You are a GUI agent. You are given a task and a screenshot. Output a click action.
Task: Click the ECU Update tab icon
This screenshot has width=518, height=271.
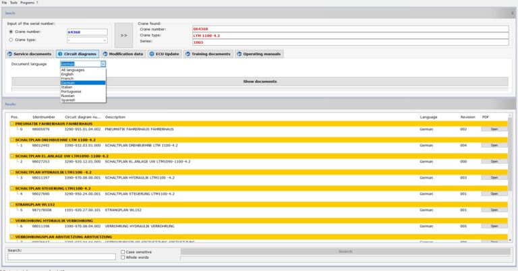(x=152, y=54)
